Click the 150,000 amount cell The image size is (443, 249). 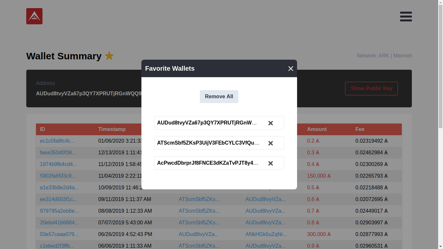(319, 176)
